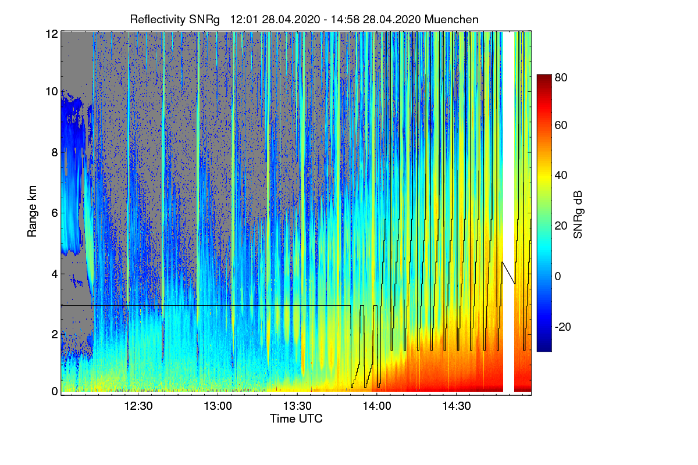The height and width of the screenshot is (465, 698).
Task: Click the 2 km range tick label
Action: click(x=55, y=334)
